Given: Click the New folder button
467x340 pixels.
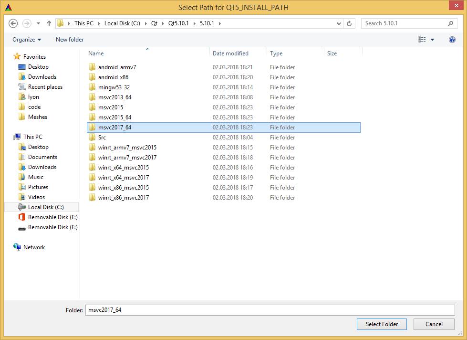Looking at the screenshot, I should pos(69,40).
